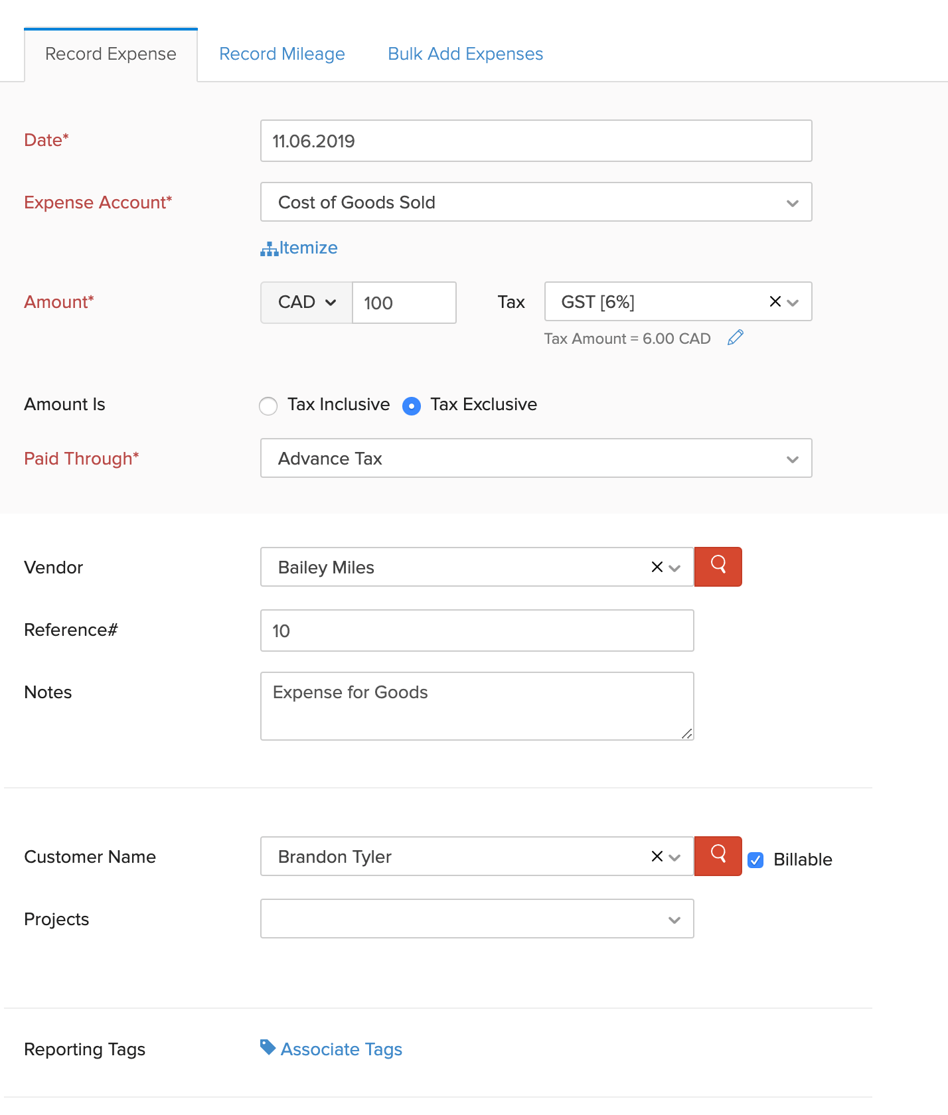Select the Tax Inclusive radio button
Viewport: 948px width, 1115px height.
coord(268,406)
